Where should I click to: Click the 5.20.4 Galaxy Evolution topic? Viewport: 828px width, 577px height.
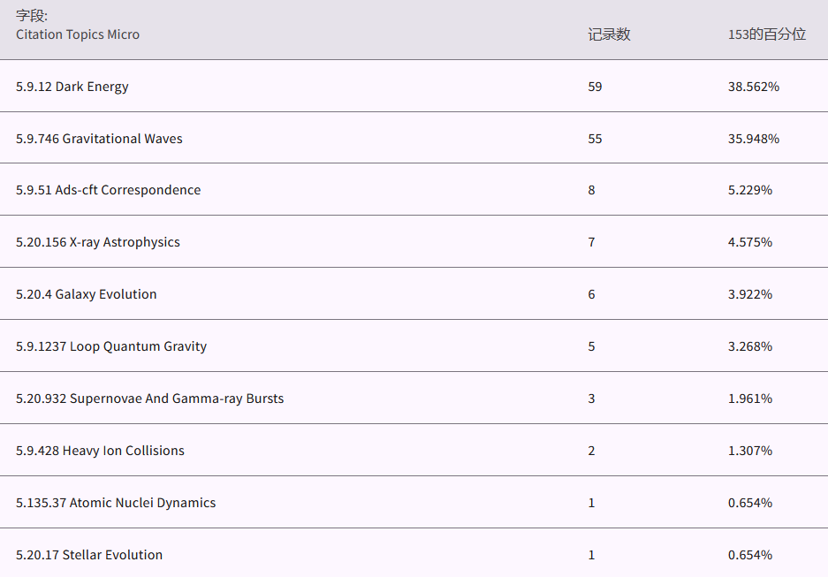[87, 294]
